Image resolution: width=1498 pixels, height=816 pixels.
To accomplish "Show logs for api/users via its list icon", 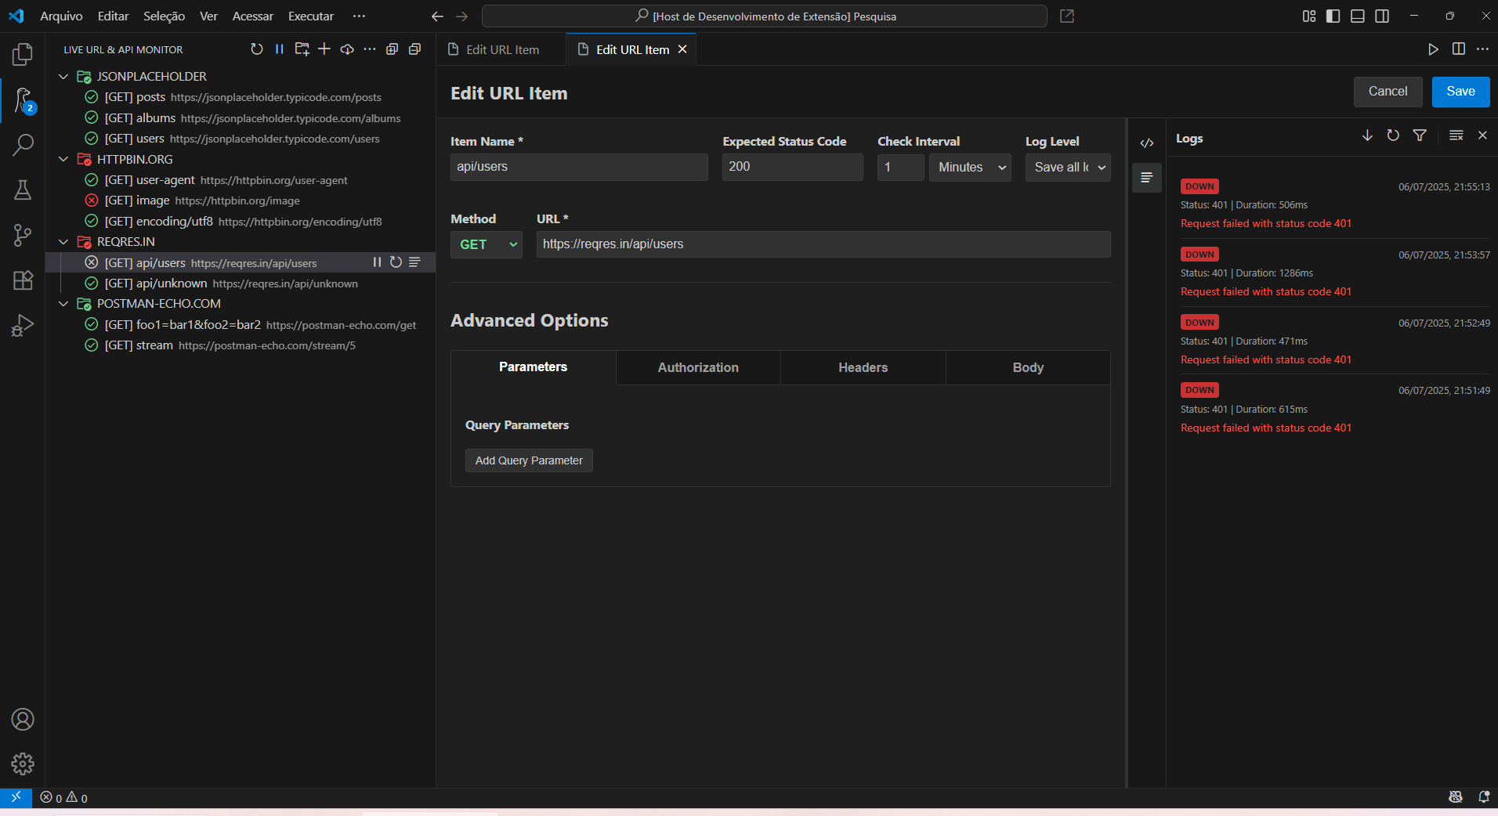I will tap(414, 262).
